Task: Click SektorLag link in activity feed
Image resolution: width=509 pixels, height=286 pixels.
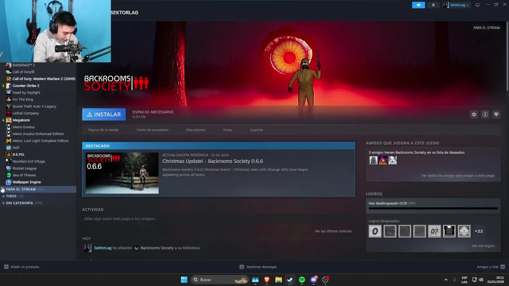Action: coord(103,248)
